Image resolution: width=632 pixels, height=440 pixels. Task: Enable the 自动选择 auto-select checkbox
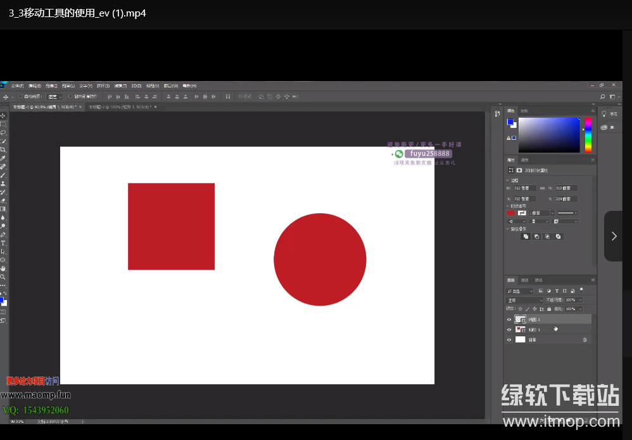(20, 97)
